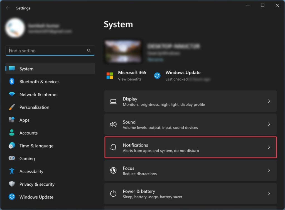Open Notifications via the bell icon

(113, 147)
